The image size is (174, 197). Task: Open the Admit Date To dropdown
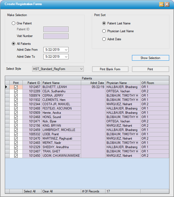click(x=66, y=57)
